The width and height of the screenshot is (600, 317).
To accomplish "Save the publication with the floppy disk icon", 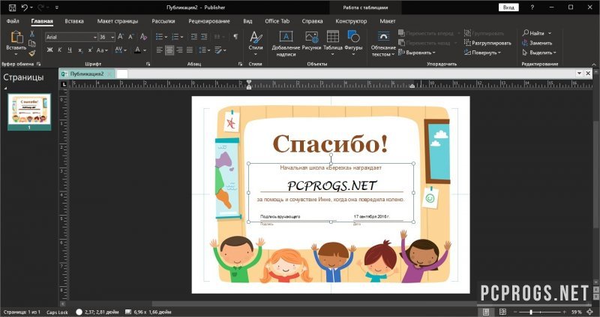I will click(12, 8).
